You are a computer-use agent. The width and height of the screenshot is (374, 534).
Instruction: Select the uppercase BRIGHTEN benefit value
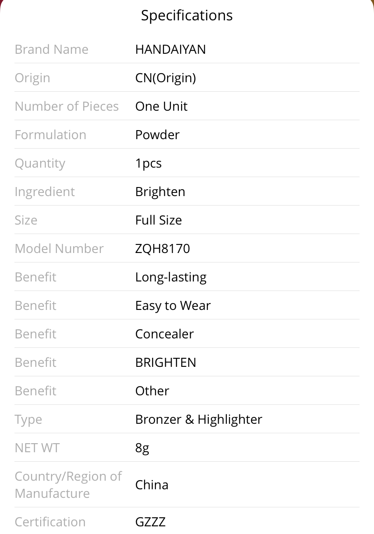[x=165, y=363]
